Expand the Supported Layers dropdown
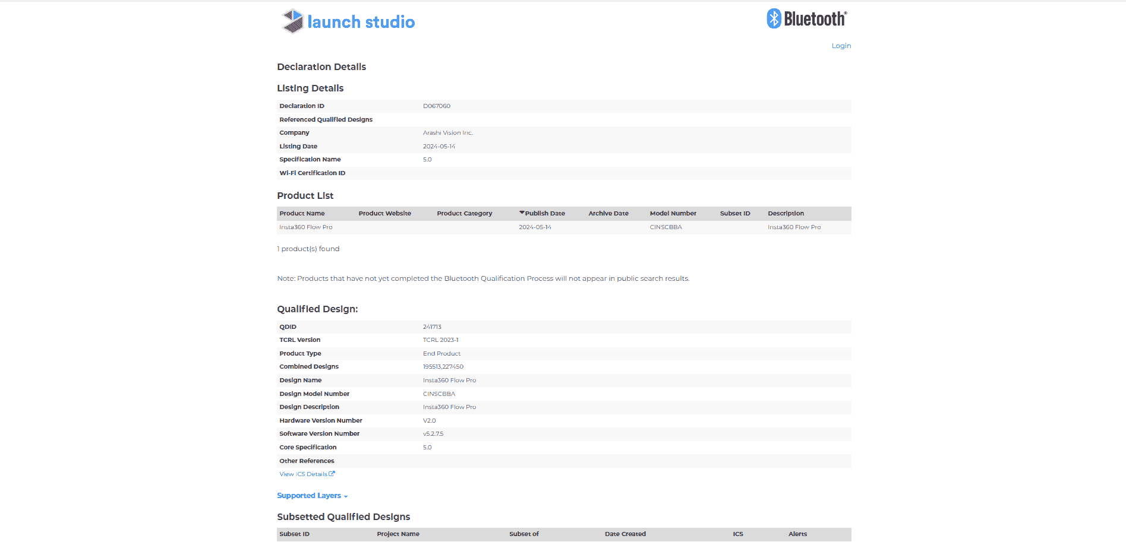Screen dimensions: 1126x542 (x=312, y=496)
